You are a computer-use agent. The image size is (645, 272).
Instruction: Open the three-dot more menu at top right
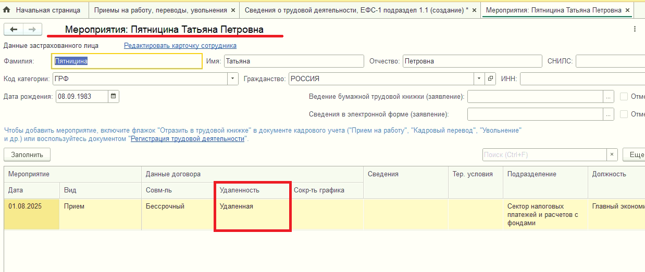point(635,29)
